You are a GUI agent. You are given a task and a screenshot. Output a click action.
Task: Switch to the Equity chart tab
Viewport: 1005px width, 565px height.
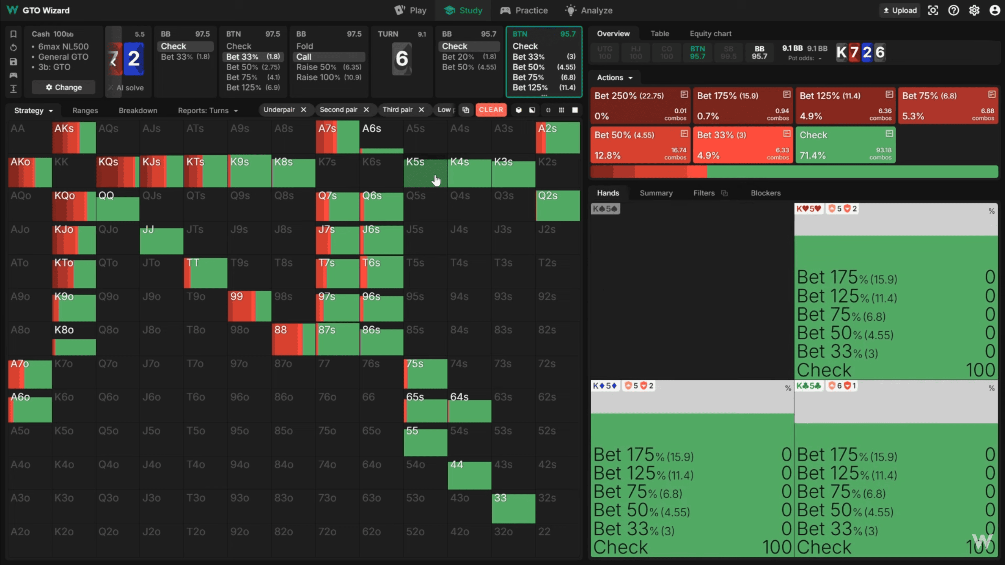[710, 34]
